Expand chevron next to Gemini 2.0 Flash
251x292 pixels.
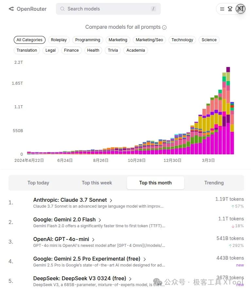point(100,220)
